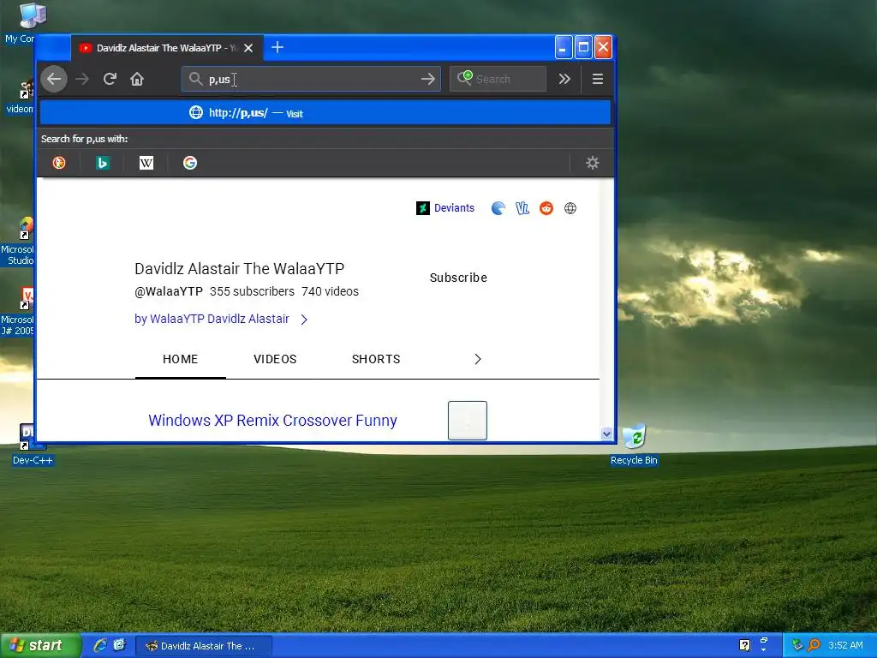877x658 pixels.
Task: Launch Internet Explorer from quick launch
Action: pyautogui.click(x=101, y=646)
